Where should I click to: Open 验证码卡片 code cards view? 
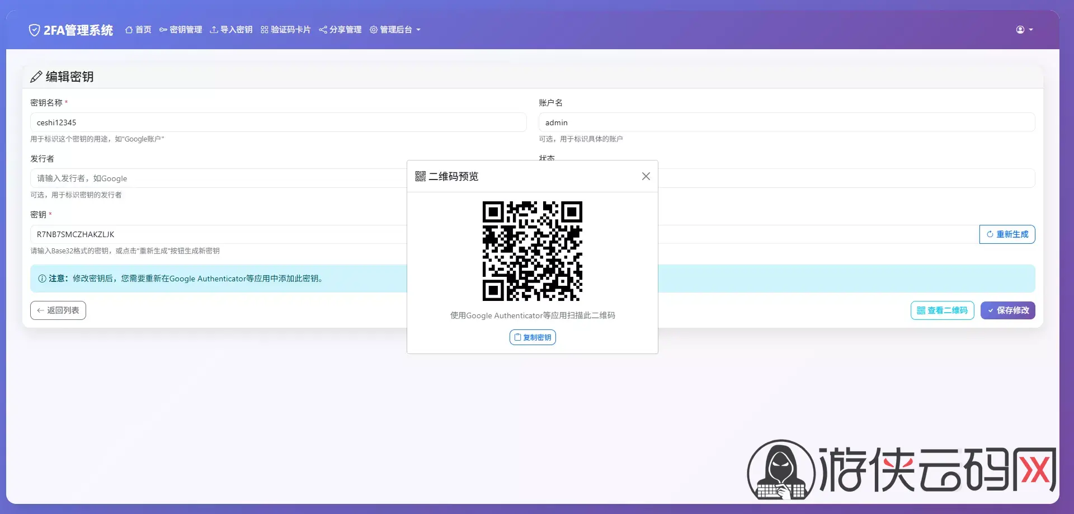click(x=285, y=30)
